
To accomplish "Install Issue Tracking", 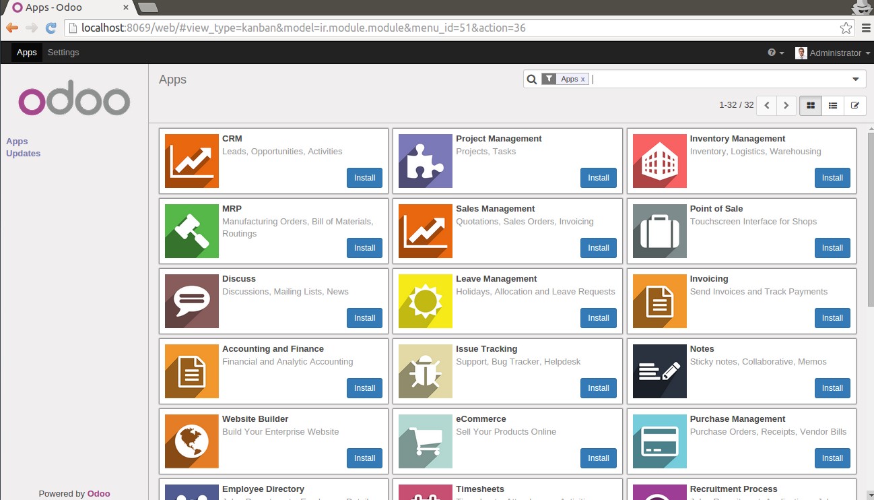I will [x=598, y=388].
